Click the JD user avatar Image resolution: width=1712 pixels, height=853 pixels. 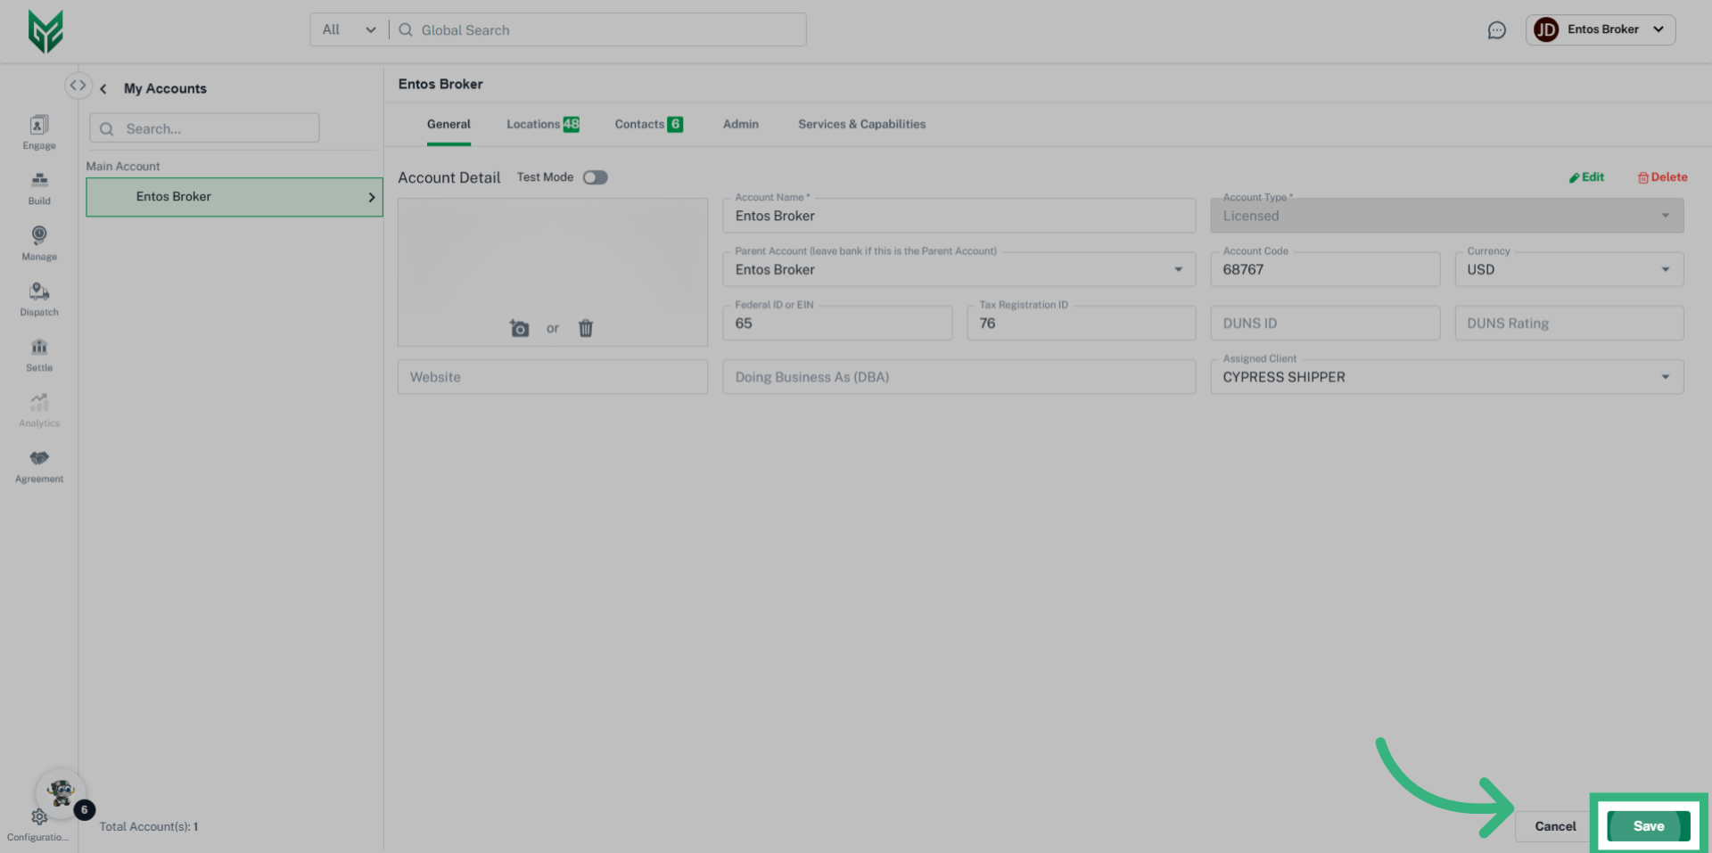(1546, 29)
